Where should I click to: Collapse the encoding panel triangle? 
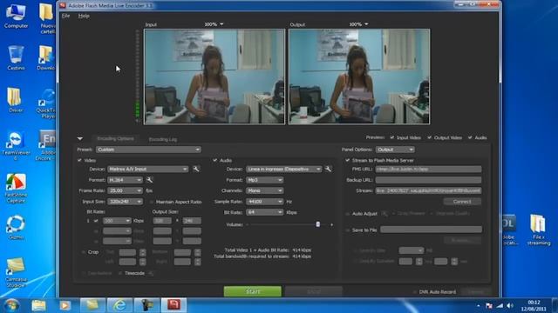pyautogui.click(x=80, y=138)
